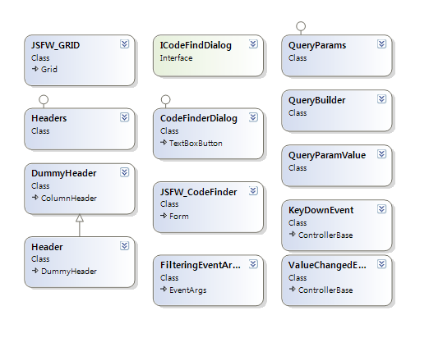
Task: Click the base type arrow beside EventArgs
Action: [164, 290]
